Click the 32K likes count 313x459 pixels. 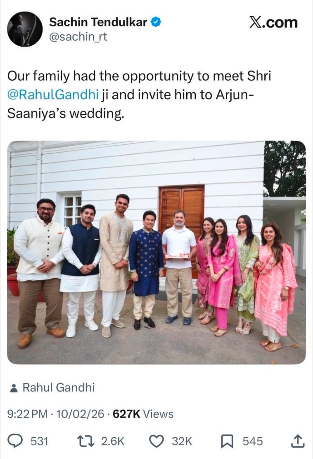[x=182, y=441]
